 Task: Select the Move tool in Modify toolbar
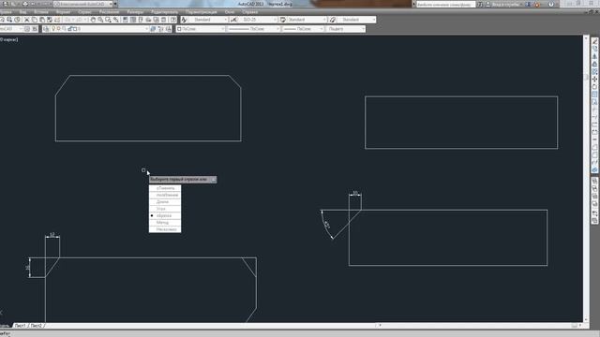pos(594,79)
